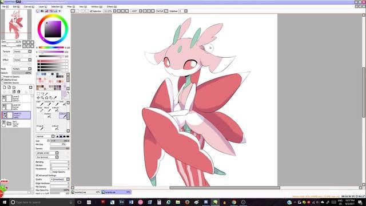Toggle the Selection checkbox in the toolbar
This screenshot has width=366, height=206.
point(91,11)
